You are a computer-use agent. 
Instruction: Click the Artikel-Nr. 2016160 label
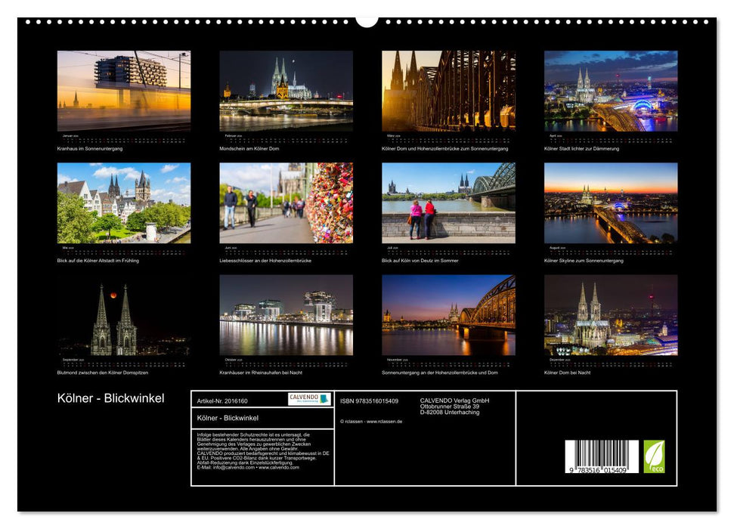click(x=222, y=402)
